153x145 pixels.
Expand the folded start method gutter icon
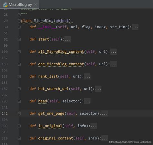click(19, 40)
